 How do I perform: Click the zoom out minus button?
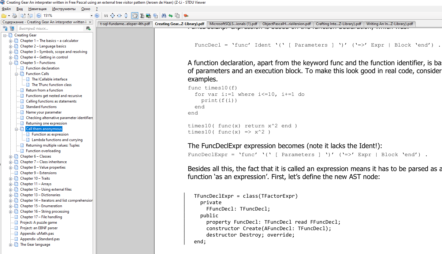(x=39, y=16)
